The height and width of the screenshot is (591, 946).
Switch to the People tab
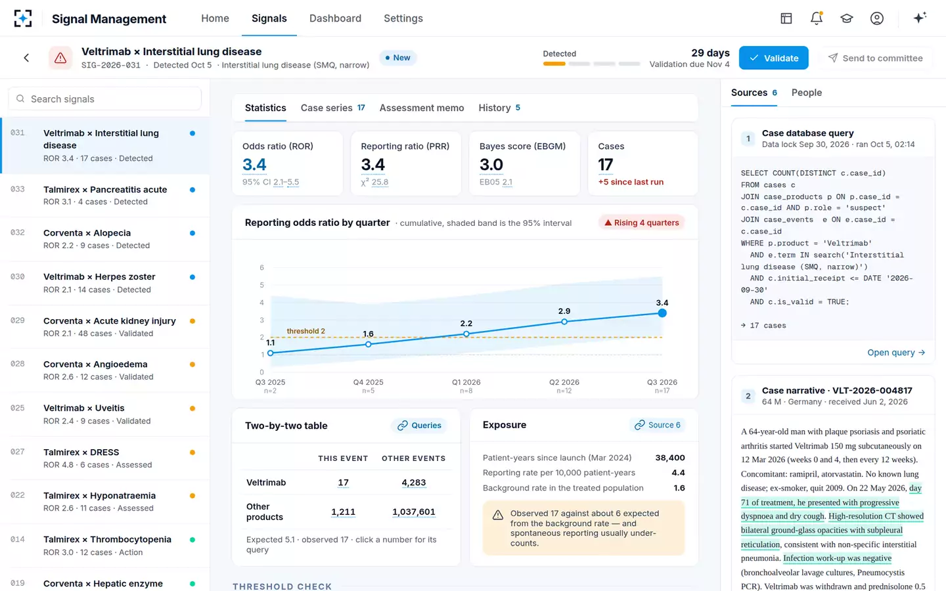pos(807,93)
